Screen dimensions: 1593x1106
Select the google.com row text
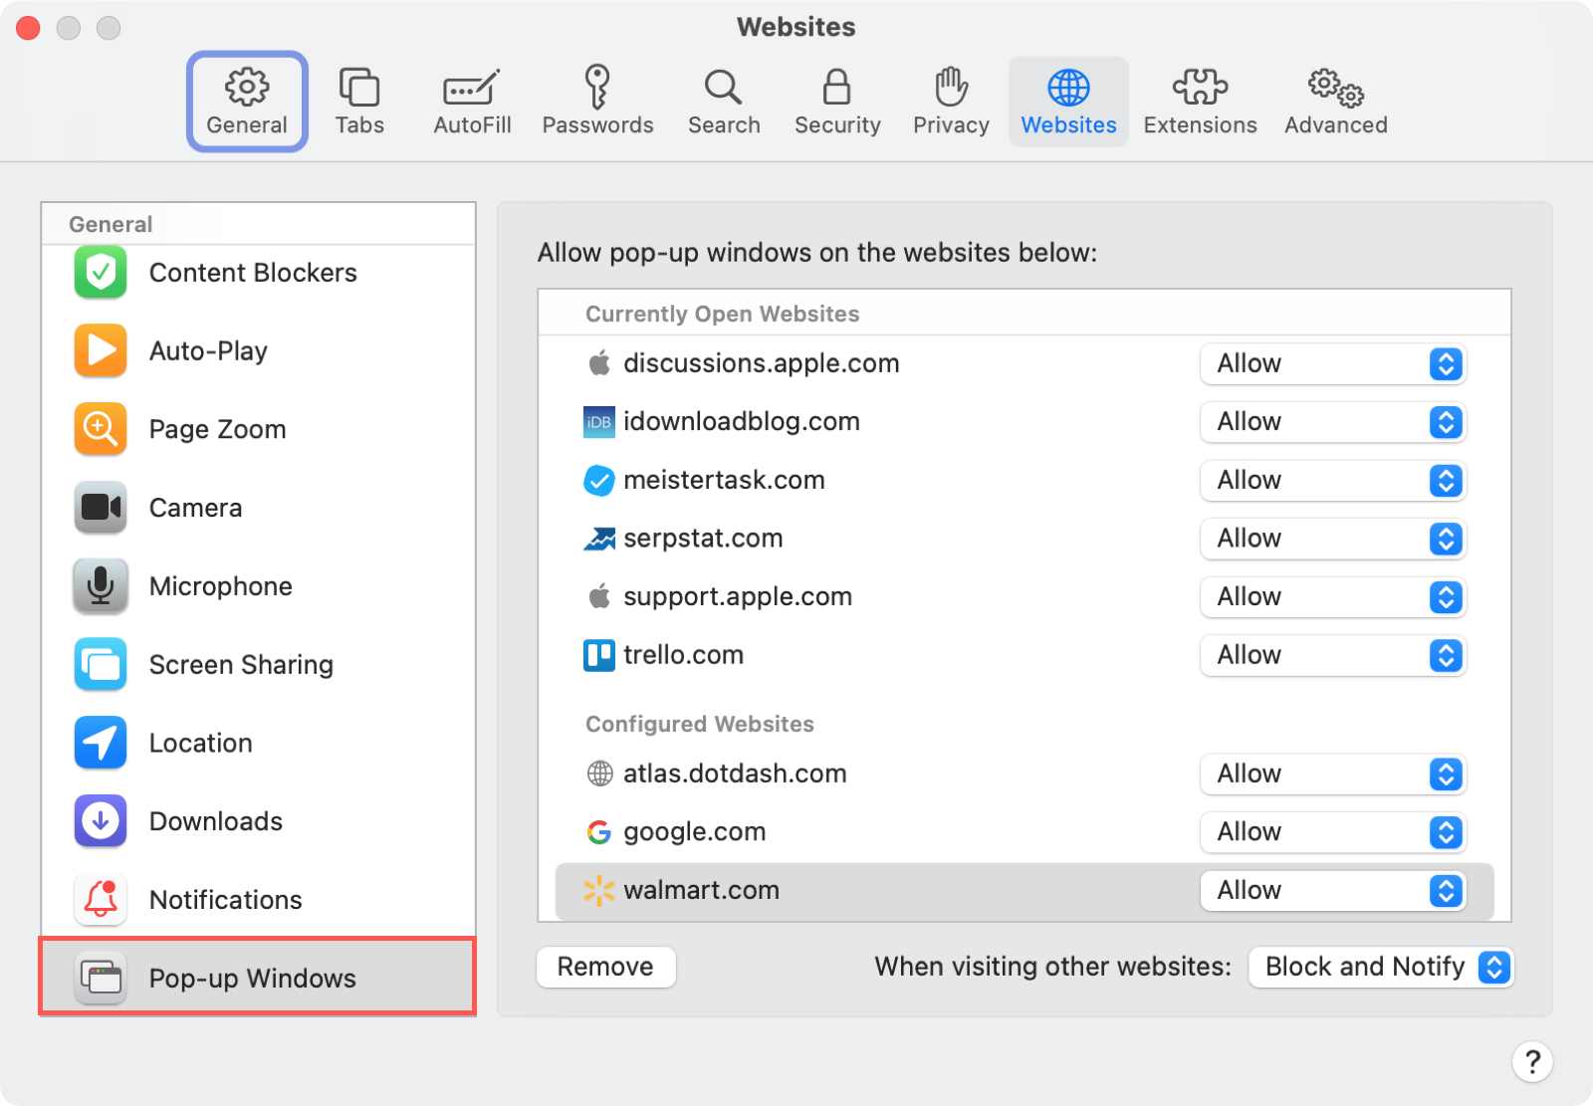pyautogui.click(x=694, y=832)
